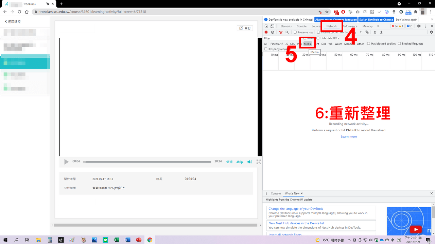Open the Chrome extensions puzzle icon
This screenshot has width=435, height=244.
416,12
